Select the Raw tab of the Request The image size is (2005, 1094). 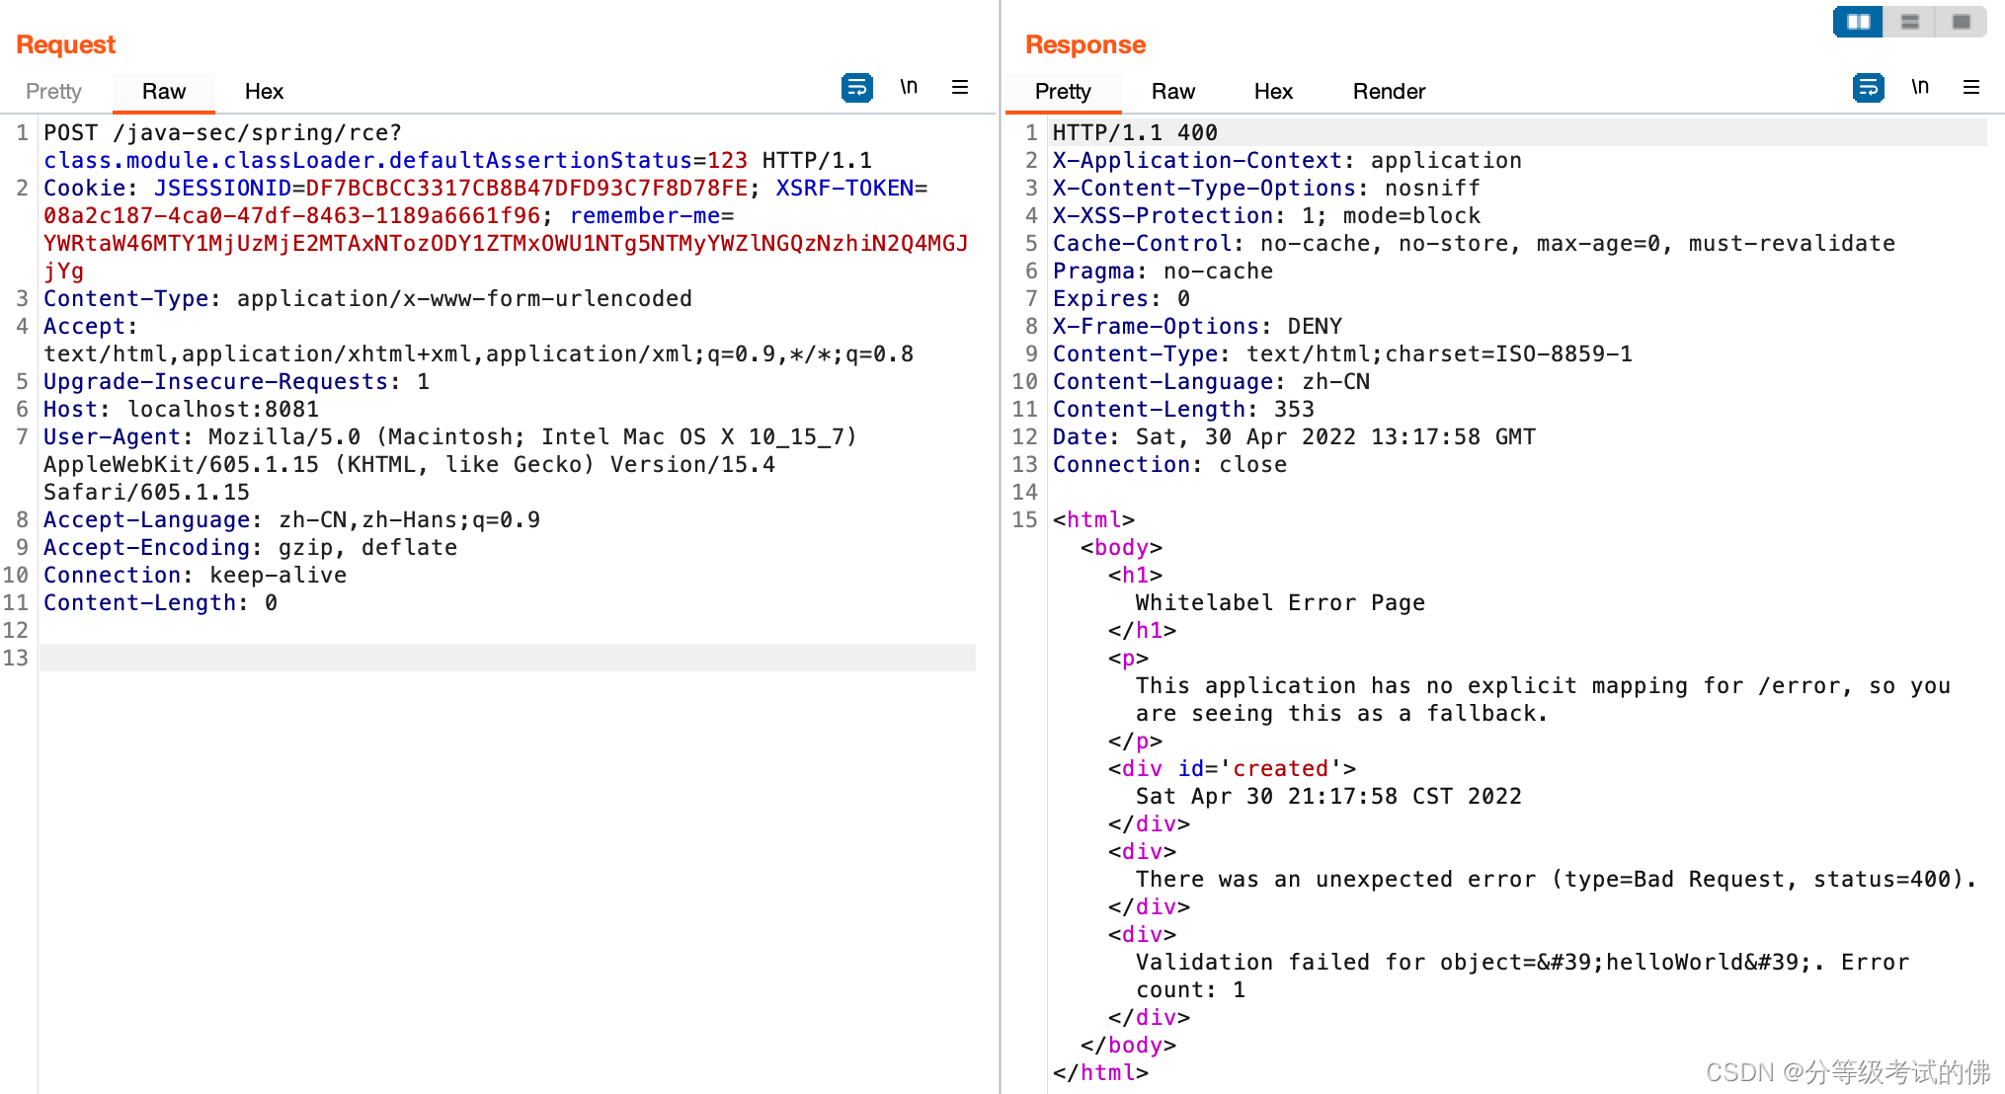(163, 91)
